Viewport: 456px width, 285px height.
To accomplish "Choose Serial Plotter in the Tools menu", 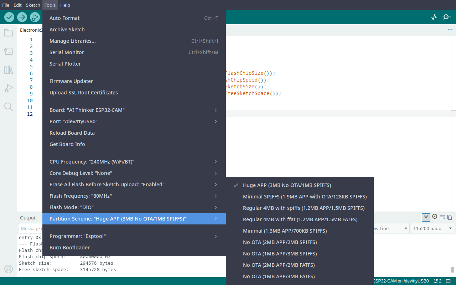I will tap(134, 64).
